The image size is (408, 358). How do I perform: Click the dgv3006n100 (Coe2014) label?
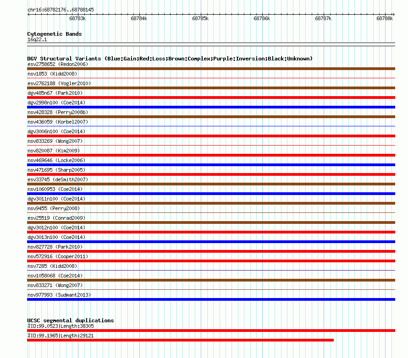56,131
